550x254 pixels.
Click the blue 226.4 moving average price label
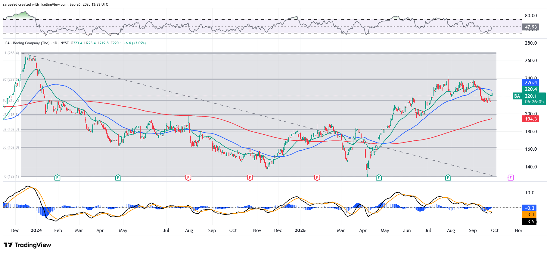point(530,83)
